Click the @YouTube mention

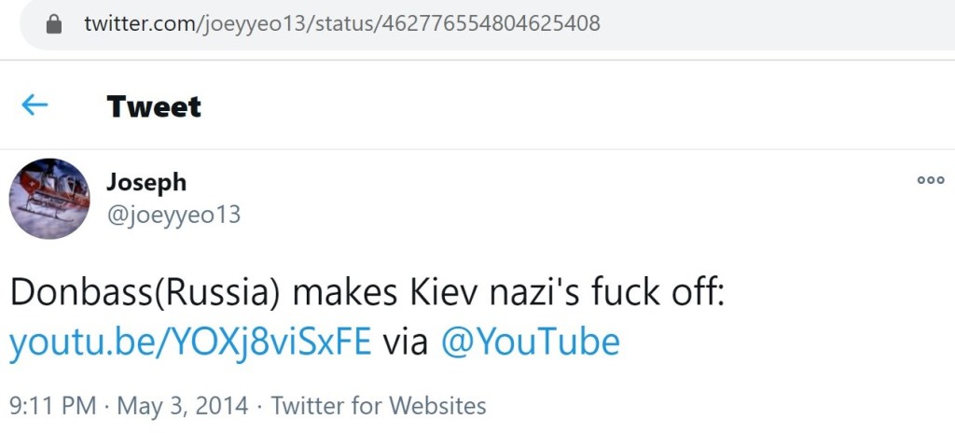click(x=529, y=342)
